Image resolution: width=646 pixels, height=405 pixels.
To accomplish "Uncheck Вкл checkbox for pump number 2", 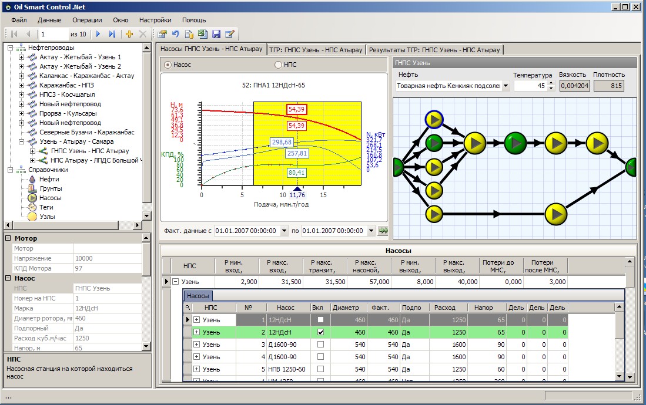I will pos(320,332).
